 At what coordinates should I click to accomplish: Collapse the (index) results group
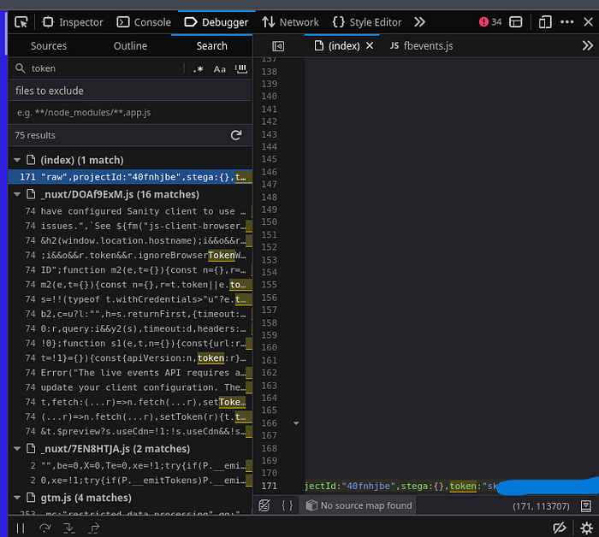[17, 160]
